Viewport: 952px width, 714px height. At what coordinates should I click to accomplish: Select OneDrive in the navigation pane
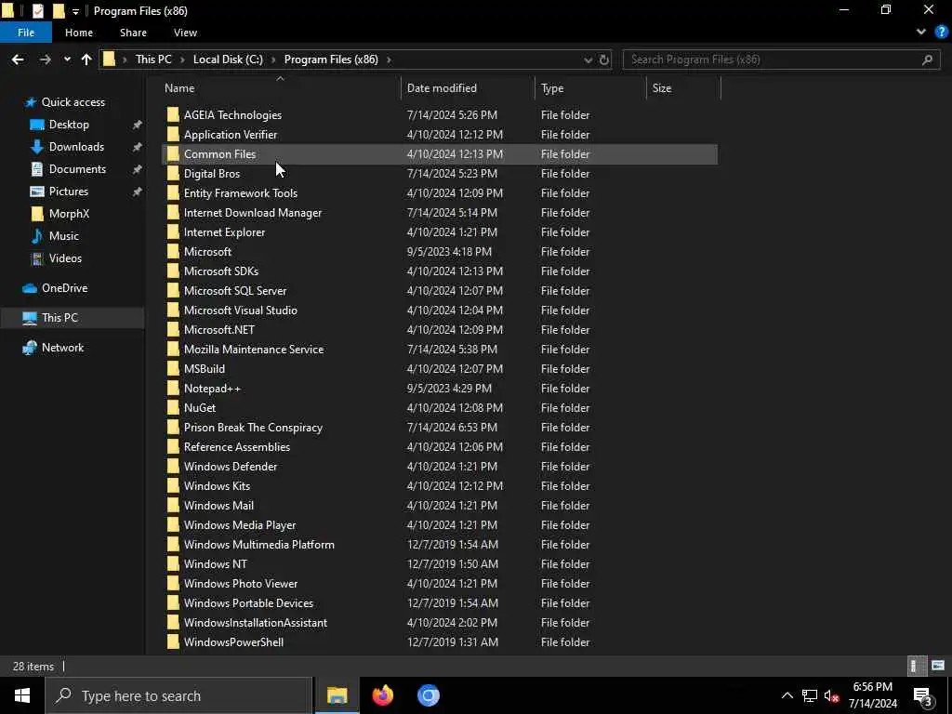click(64, 288)
